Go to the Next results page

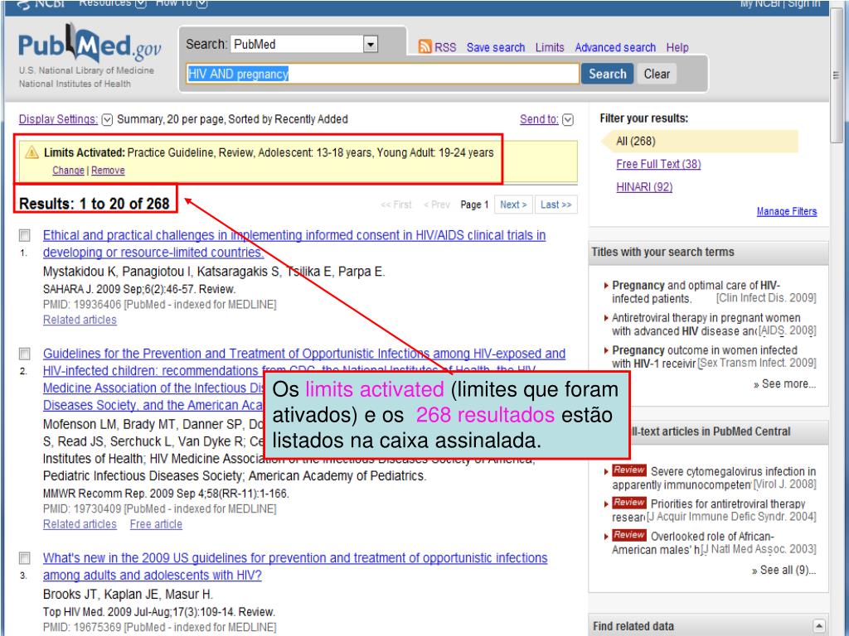pos(513,205)
